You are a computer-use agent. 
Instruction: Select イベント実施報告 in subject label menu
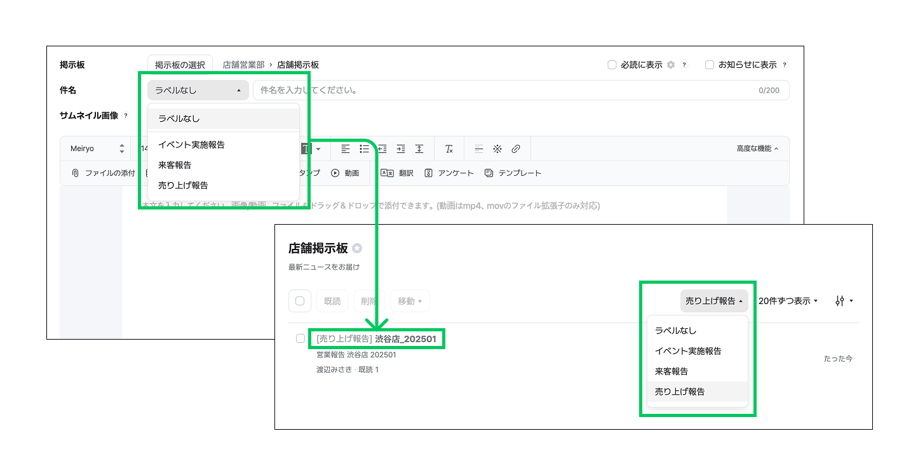pyautogui.click(x=191, y=145)
